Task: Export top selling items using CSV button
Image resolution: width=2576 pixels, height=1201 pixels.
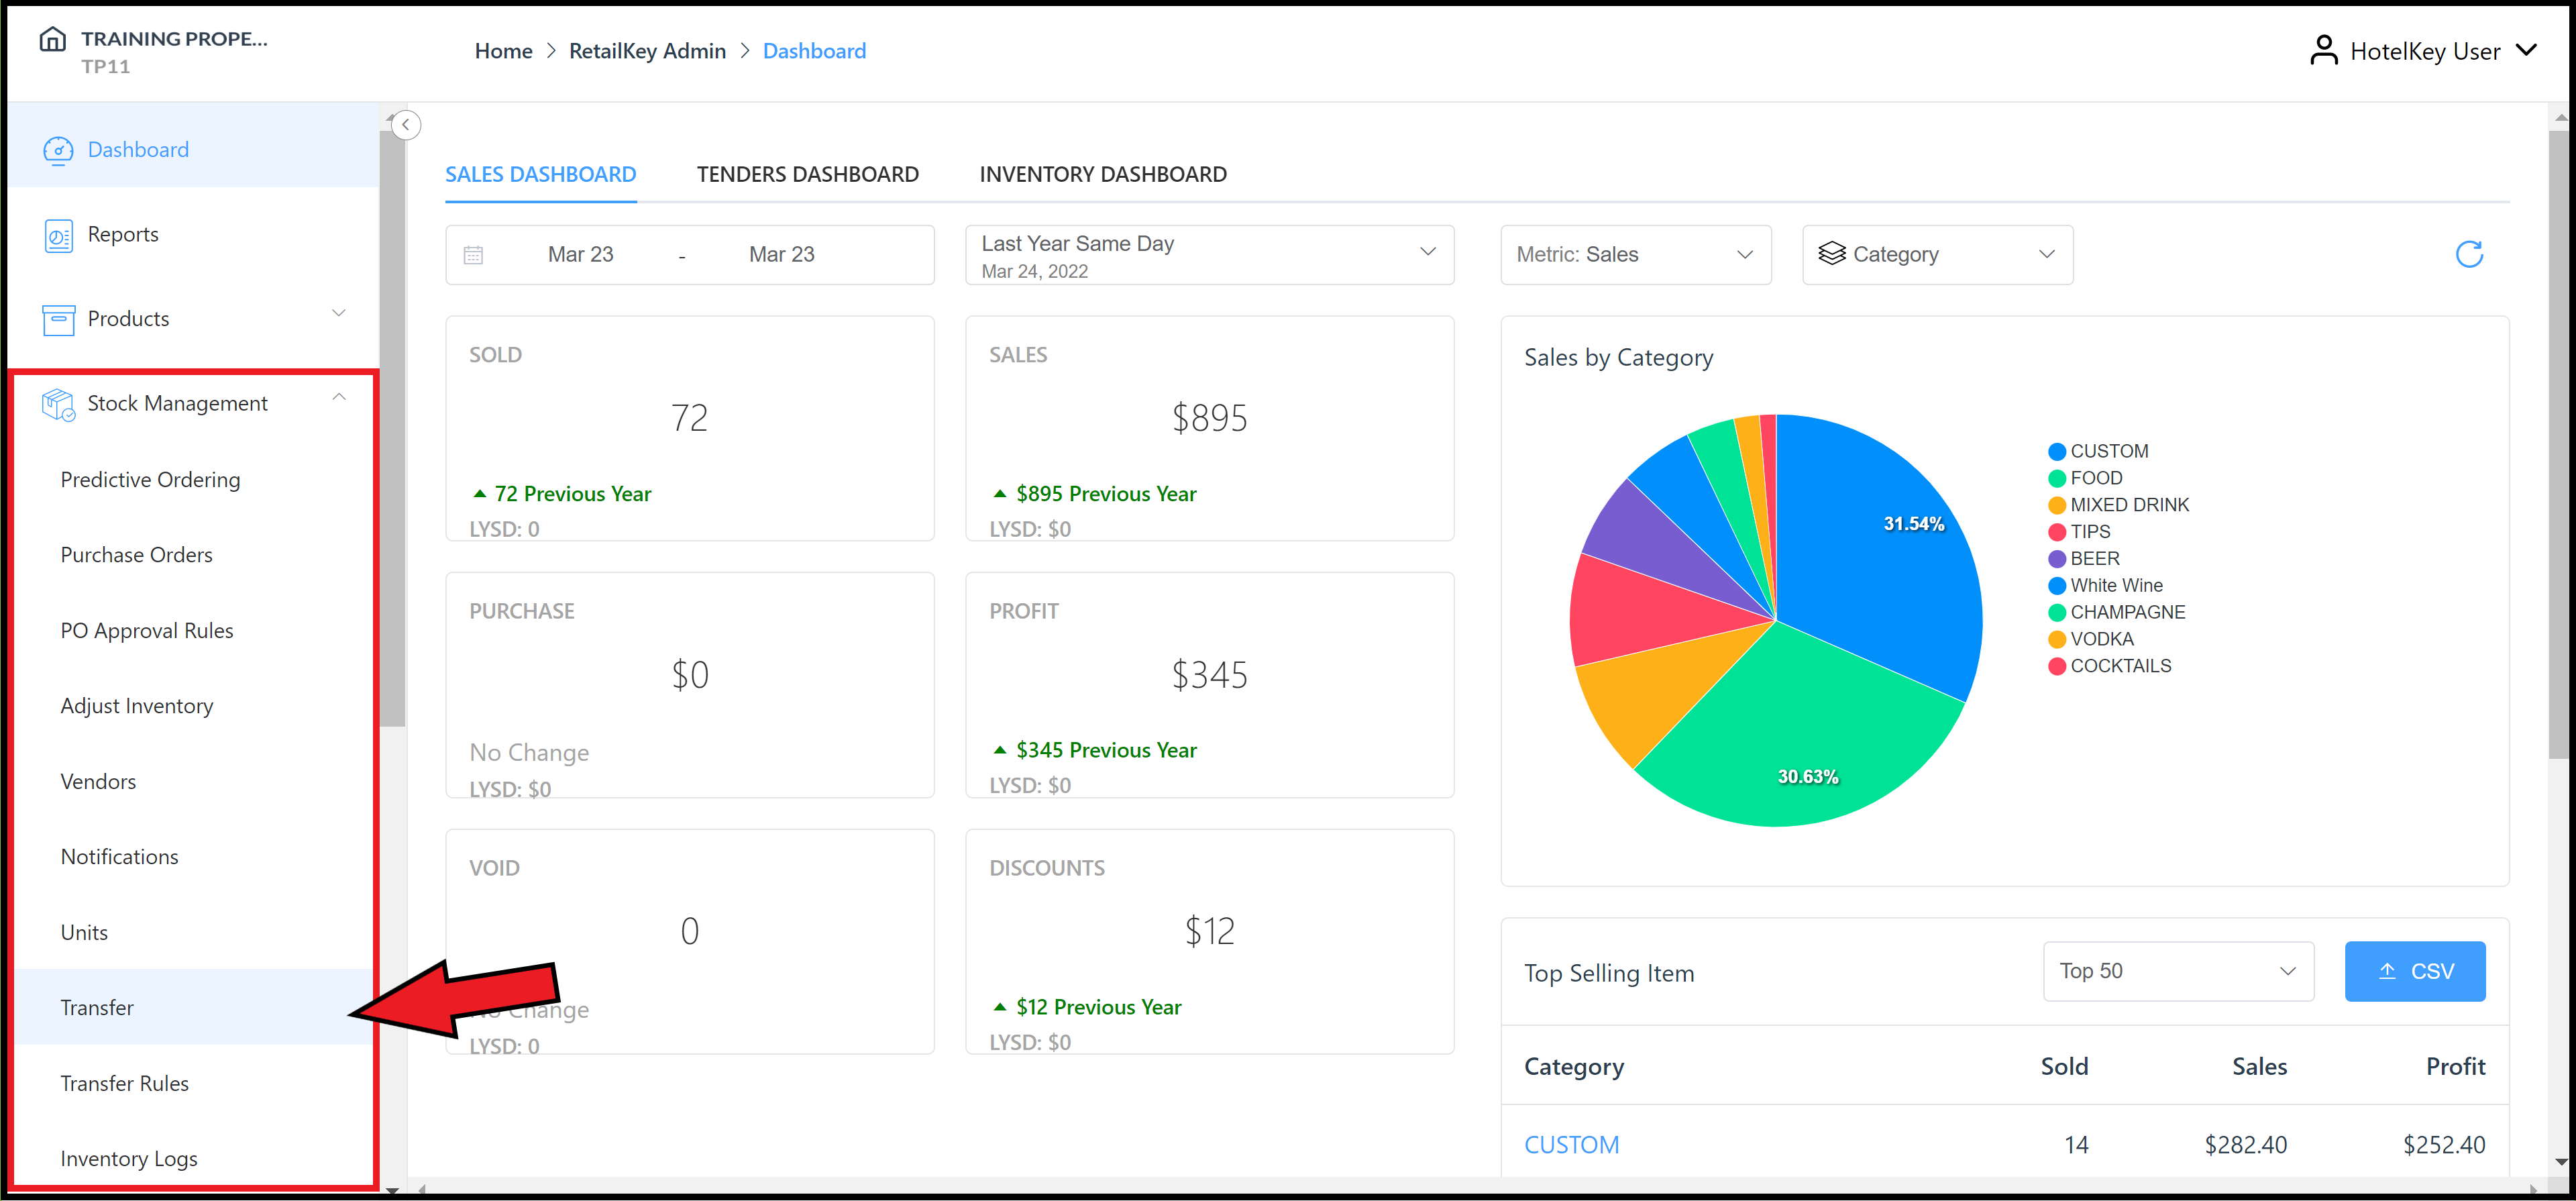Action: click(x=2415, y=970)
